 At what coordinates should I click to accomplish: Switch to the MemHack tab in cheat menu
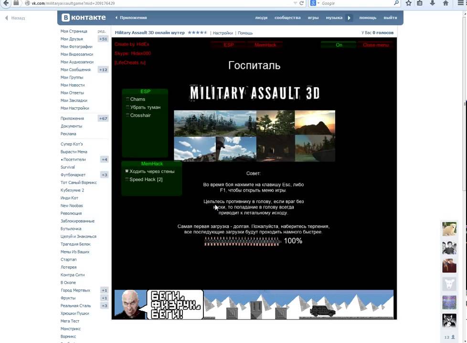pyautogui.click(x=265, y=45)
